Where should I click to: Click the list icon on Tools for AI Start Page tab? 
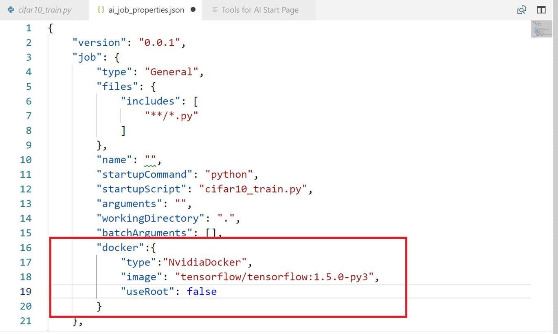pyautogui.click(x=215, y=10)
